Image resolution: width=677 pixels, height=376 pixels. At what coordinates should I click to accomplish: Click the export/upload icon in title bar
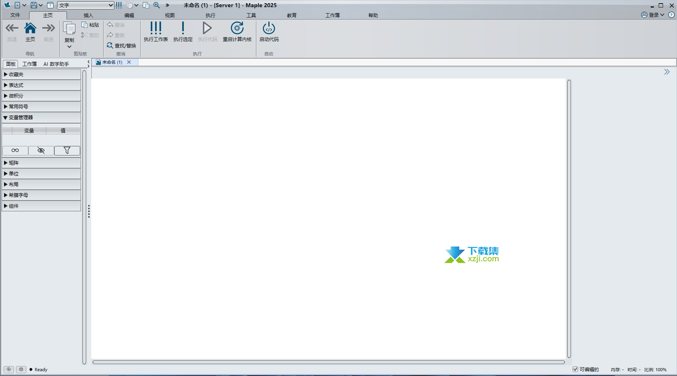pos(50,5)
